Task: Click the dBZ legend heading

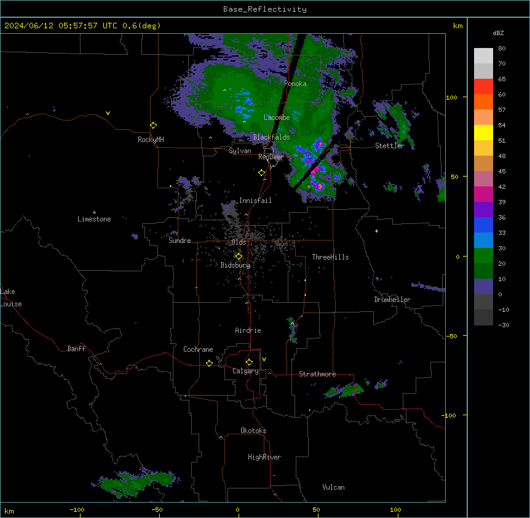Action: (498, 33)
